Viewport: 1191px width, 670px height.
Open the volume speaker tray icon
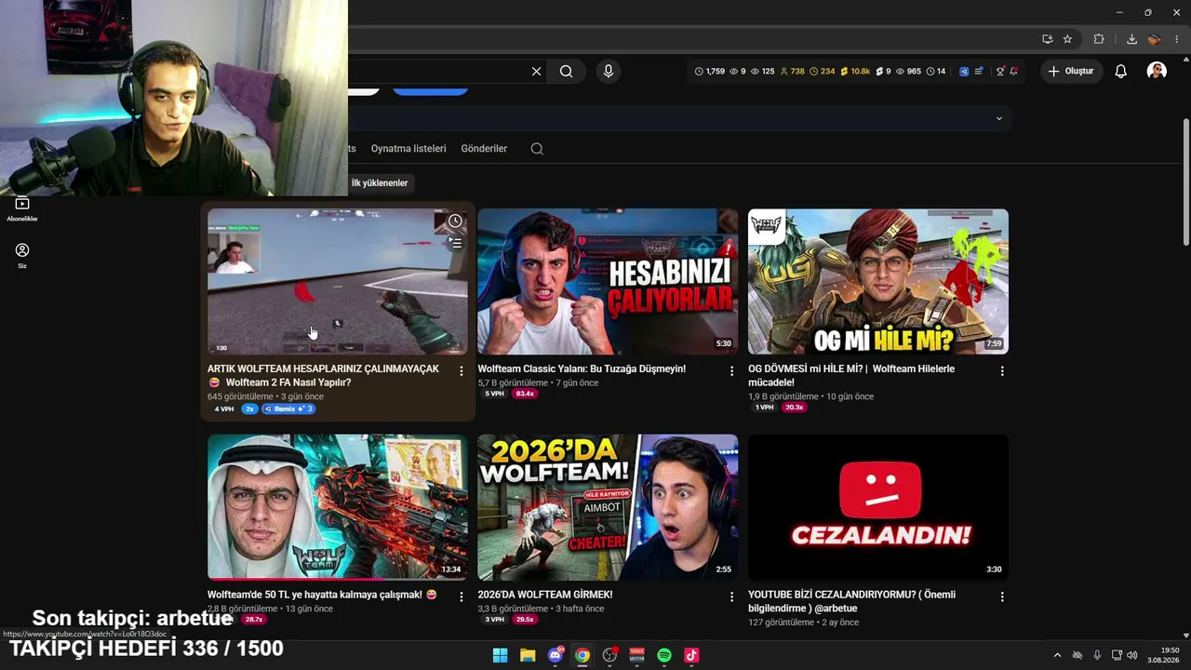pos(1132,655)
